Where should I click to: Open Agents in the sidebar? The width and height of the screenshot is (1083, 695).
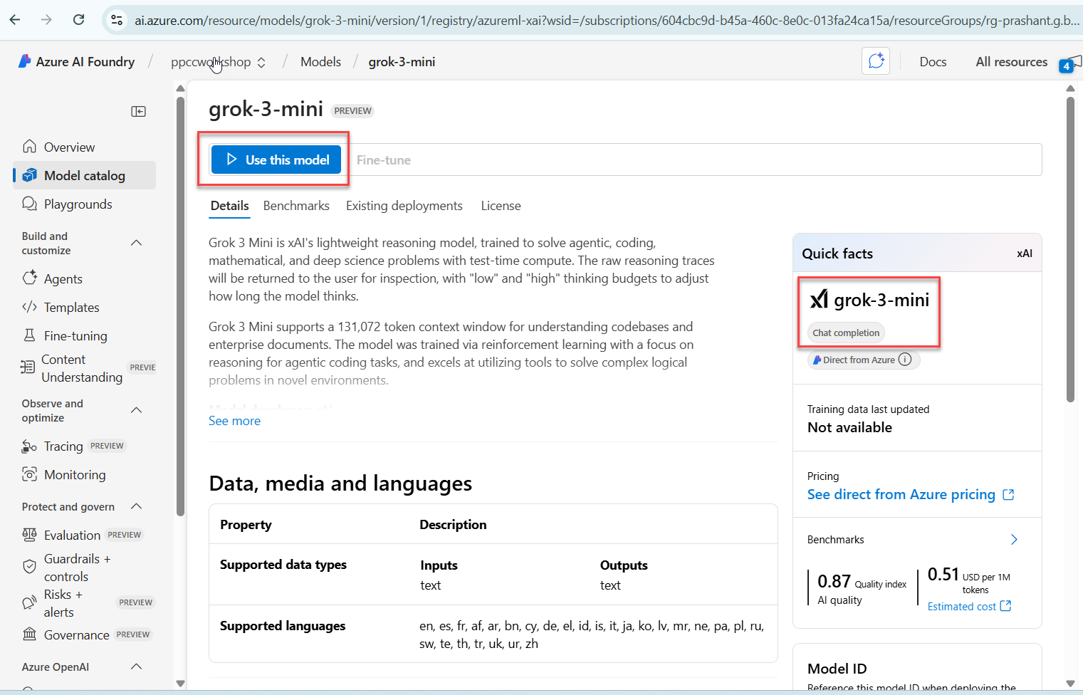point(63,279)
